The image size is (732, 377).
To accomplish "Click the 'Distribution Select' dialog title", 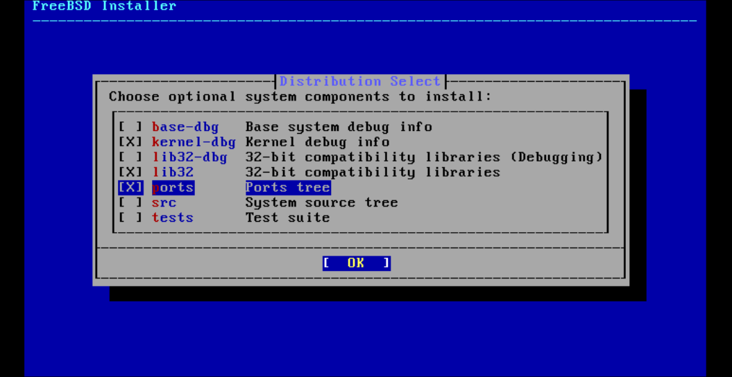I will [x=360, y=81].
